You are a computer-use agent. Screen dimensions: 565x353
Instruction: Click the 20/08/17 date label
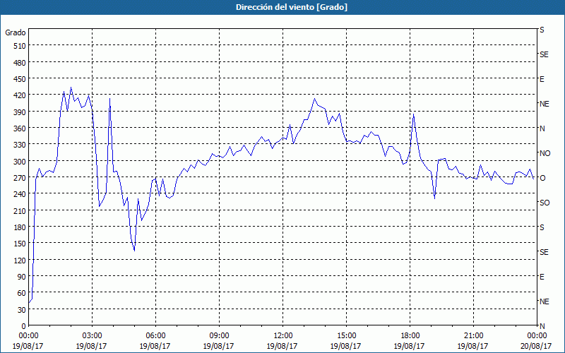click(x=536, y=346)
